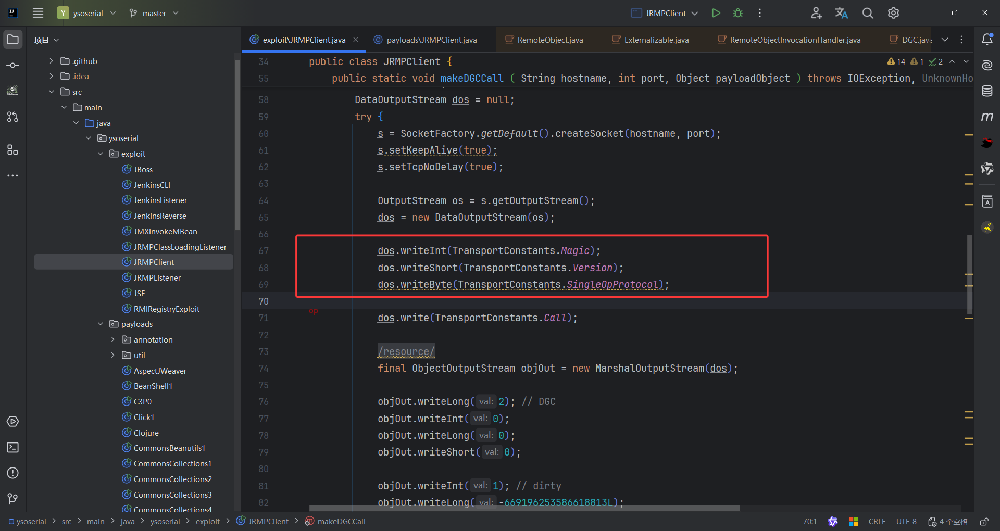This screenshot has width=1000, height=531.
Task: Change CRLF line separator
Action: (877, 522)
